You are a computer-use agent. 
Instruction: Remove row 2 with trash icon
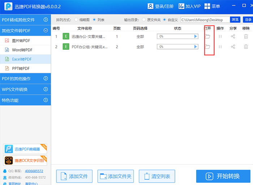click(x=246, y=47)
